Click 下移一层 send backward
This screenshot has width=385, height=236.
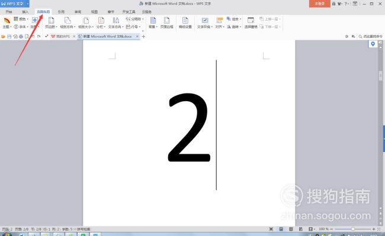tap(270, 27)
